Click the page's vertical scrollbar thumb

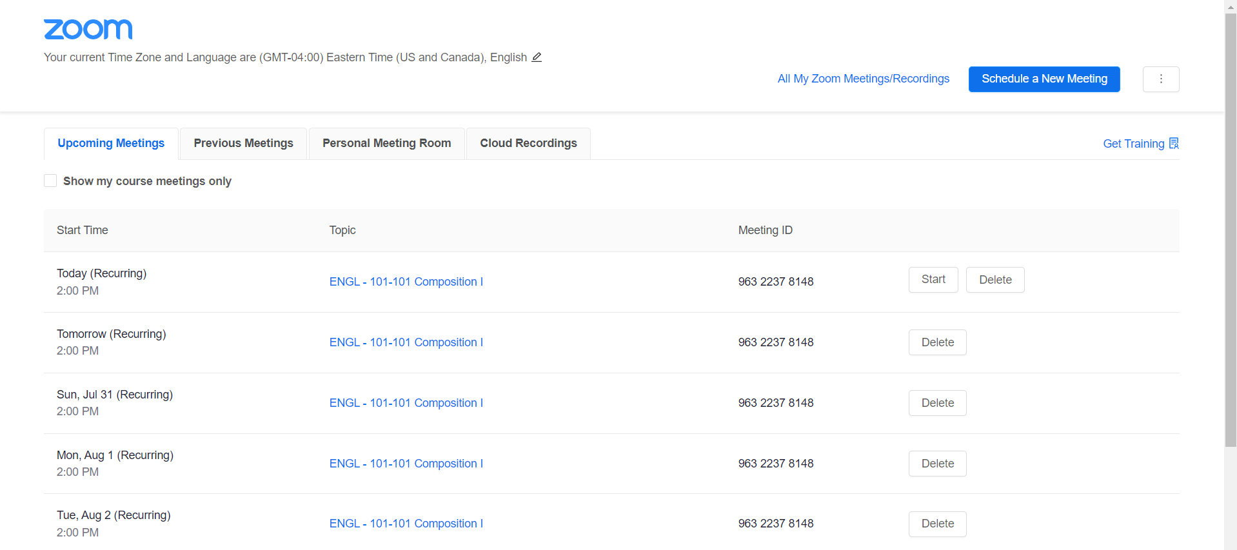pyautogui.click(x=1231, y=229)
